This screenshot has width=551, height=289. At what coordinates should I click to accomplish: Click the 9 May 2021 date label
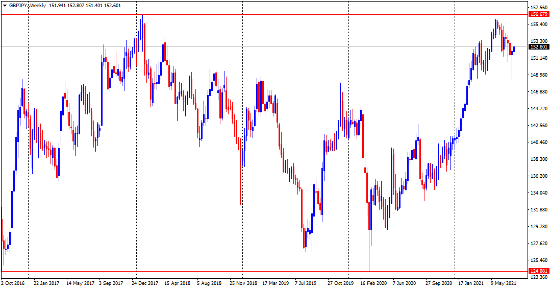pyautogui.click(x=503, y=283)
